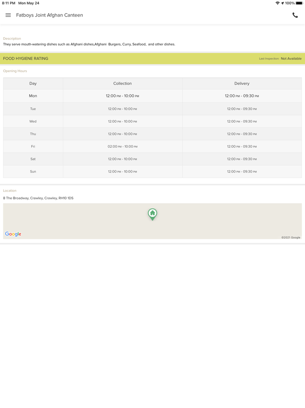Screen dimensions: 305x408
Task: Tap the Wi-Fi status icon
Action: tap(278, 3)
